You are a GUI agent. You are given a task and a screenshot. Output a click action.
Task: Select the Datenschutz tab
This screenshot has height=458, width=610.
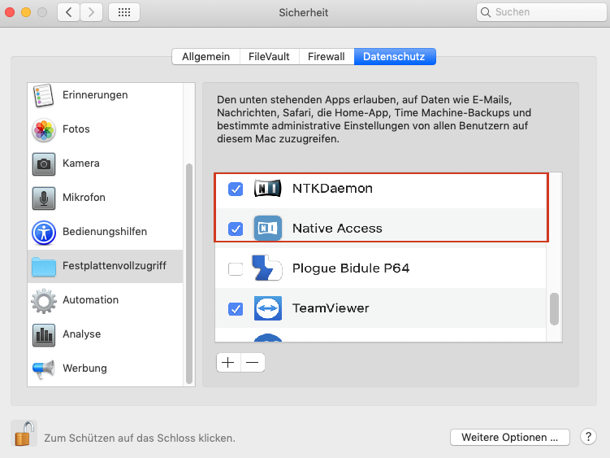point(395,56)
